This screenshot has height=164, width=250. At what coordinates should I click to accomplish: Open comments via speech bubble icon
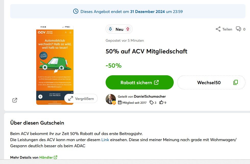(x=239, y=29)
